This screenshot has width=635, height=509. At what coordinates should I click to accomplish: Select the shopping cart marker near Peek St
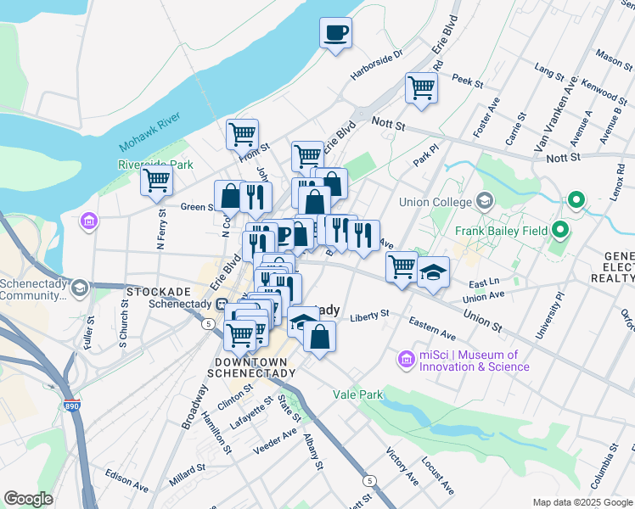click(x=421, y=89)
